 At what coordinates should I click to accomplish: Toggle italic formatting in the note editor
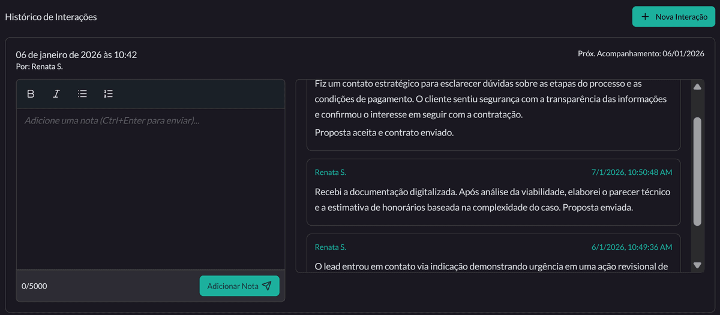(x=56, y=93)
